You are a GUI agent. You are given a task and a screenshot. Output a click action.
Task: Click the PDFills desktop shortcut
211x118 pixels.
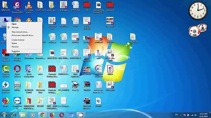click(17, 86)
